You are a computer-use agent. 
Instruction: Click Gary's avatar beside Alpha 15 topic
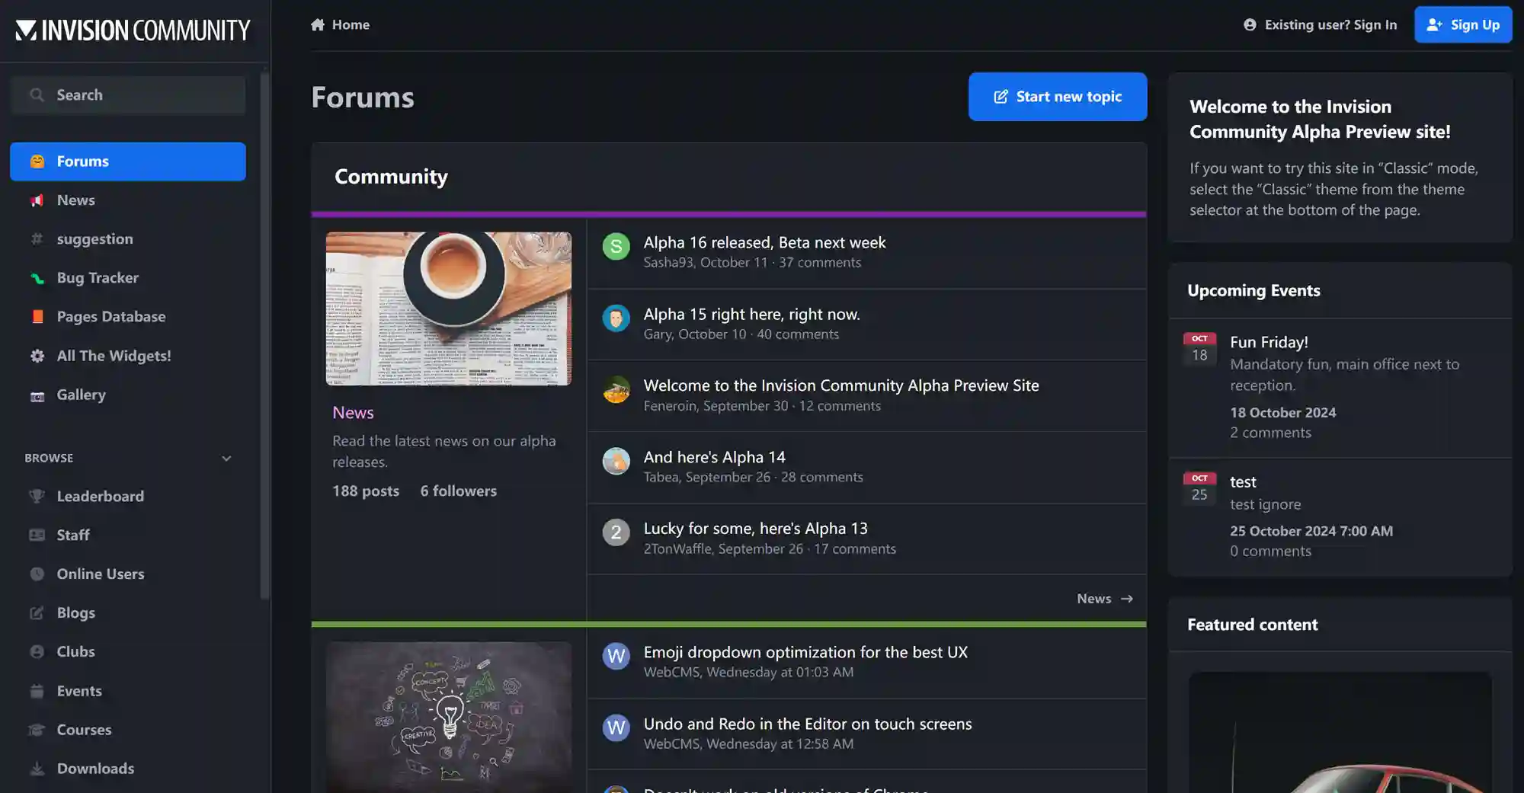coord(616,318)
